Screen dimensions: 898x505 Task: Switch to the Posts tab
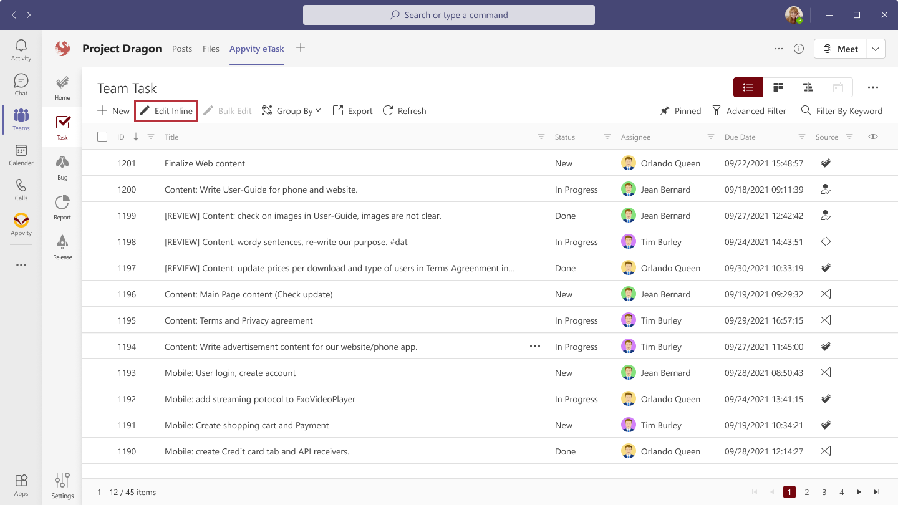182,48
